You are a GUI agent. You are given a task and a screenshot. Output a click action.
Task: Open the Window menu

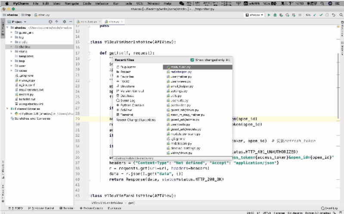coord(153,3)
